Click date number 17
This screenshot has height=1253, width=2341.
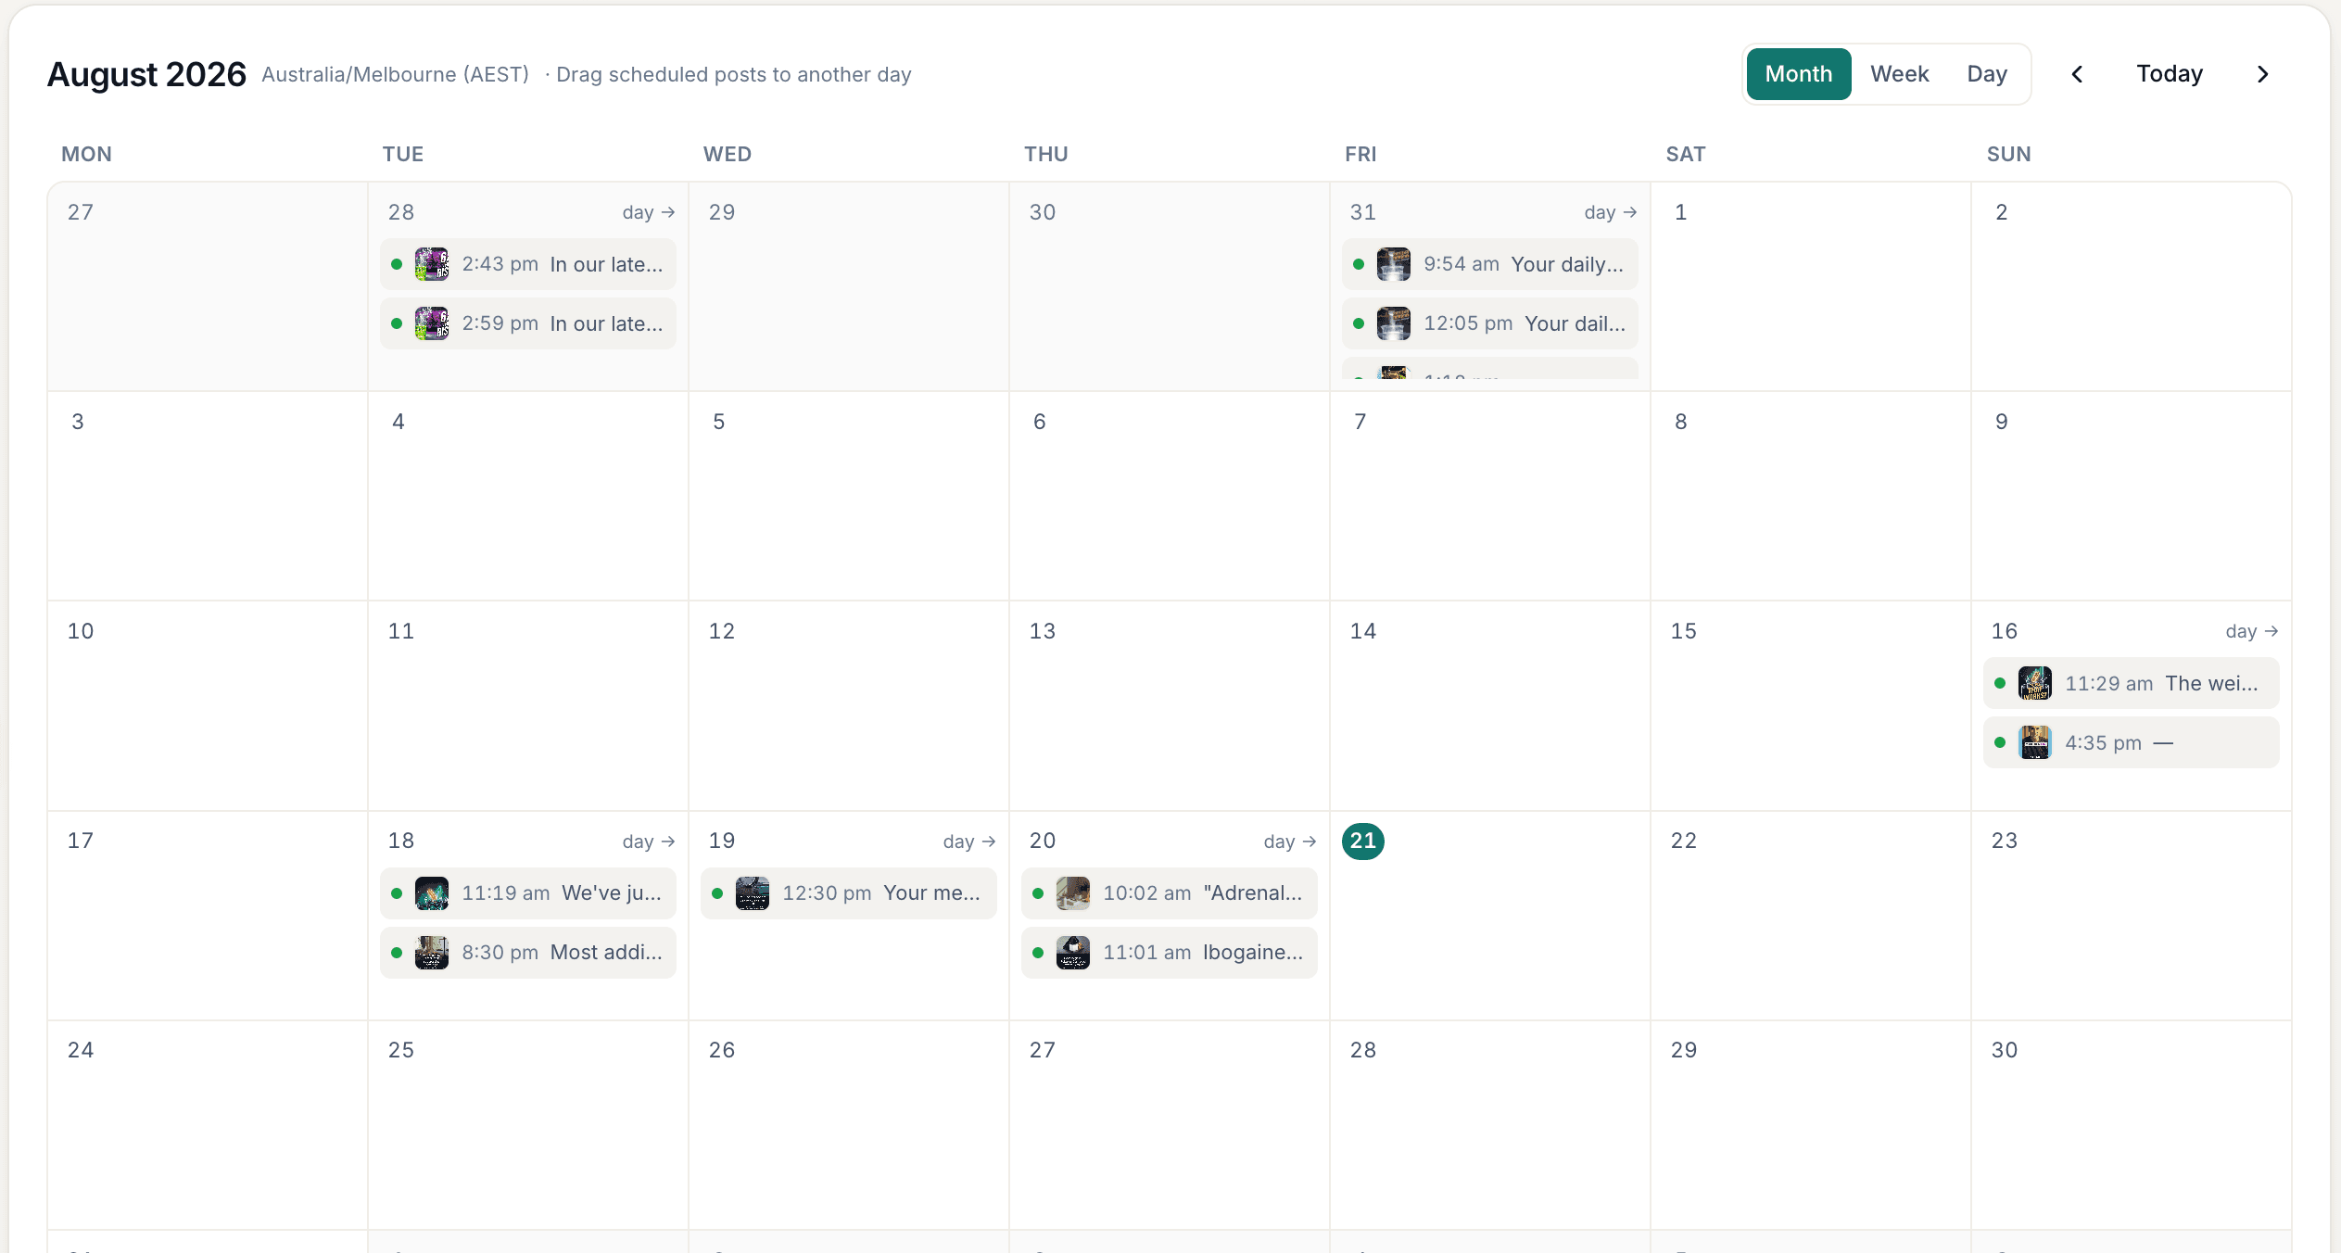pyautogui.click(x=81, y=841)
